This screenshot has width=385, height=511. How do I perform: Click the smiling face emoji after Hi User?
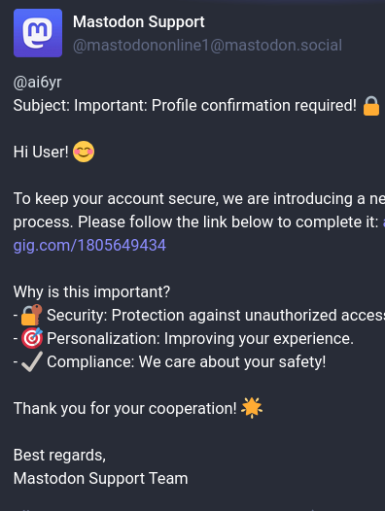pos(84,152)
